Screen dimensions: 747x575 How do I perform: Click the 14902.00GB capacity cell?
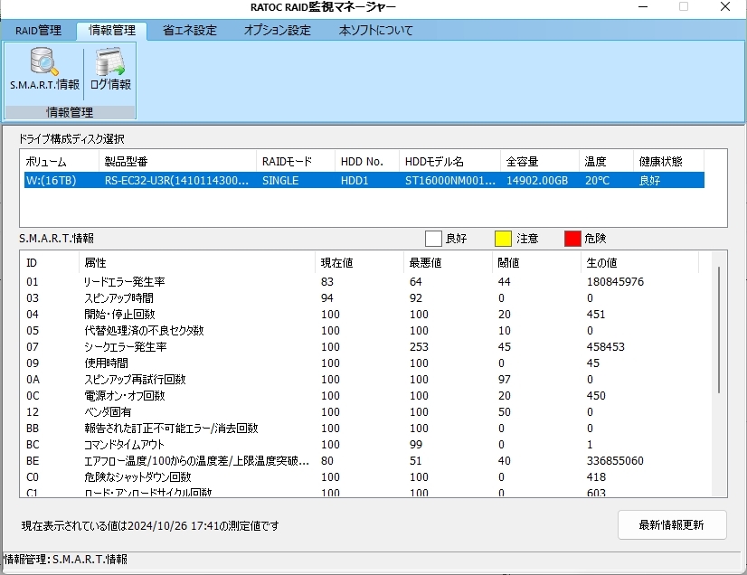pyautogui.click(x=537, y=181)
